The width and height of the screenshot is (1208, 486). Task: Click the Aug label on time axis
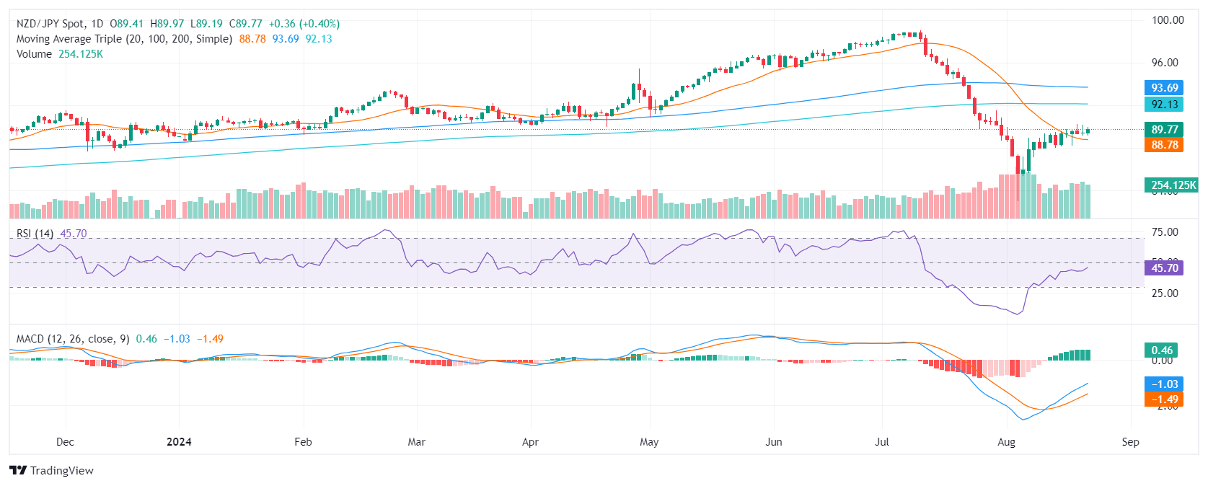pyautogui.click(x=1006, y=442)
